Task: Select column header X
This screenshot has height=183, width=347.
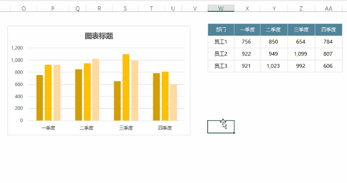Action: [247, 8]
